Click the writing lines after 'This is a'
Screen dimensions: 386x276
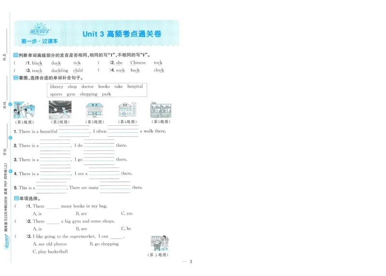click(52, 188)
